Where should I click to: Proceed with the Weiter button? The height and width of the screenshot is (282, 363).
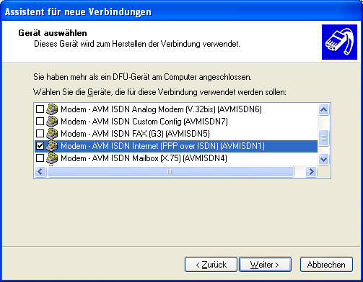(x=265, y=265)
